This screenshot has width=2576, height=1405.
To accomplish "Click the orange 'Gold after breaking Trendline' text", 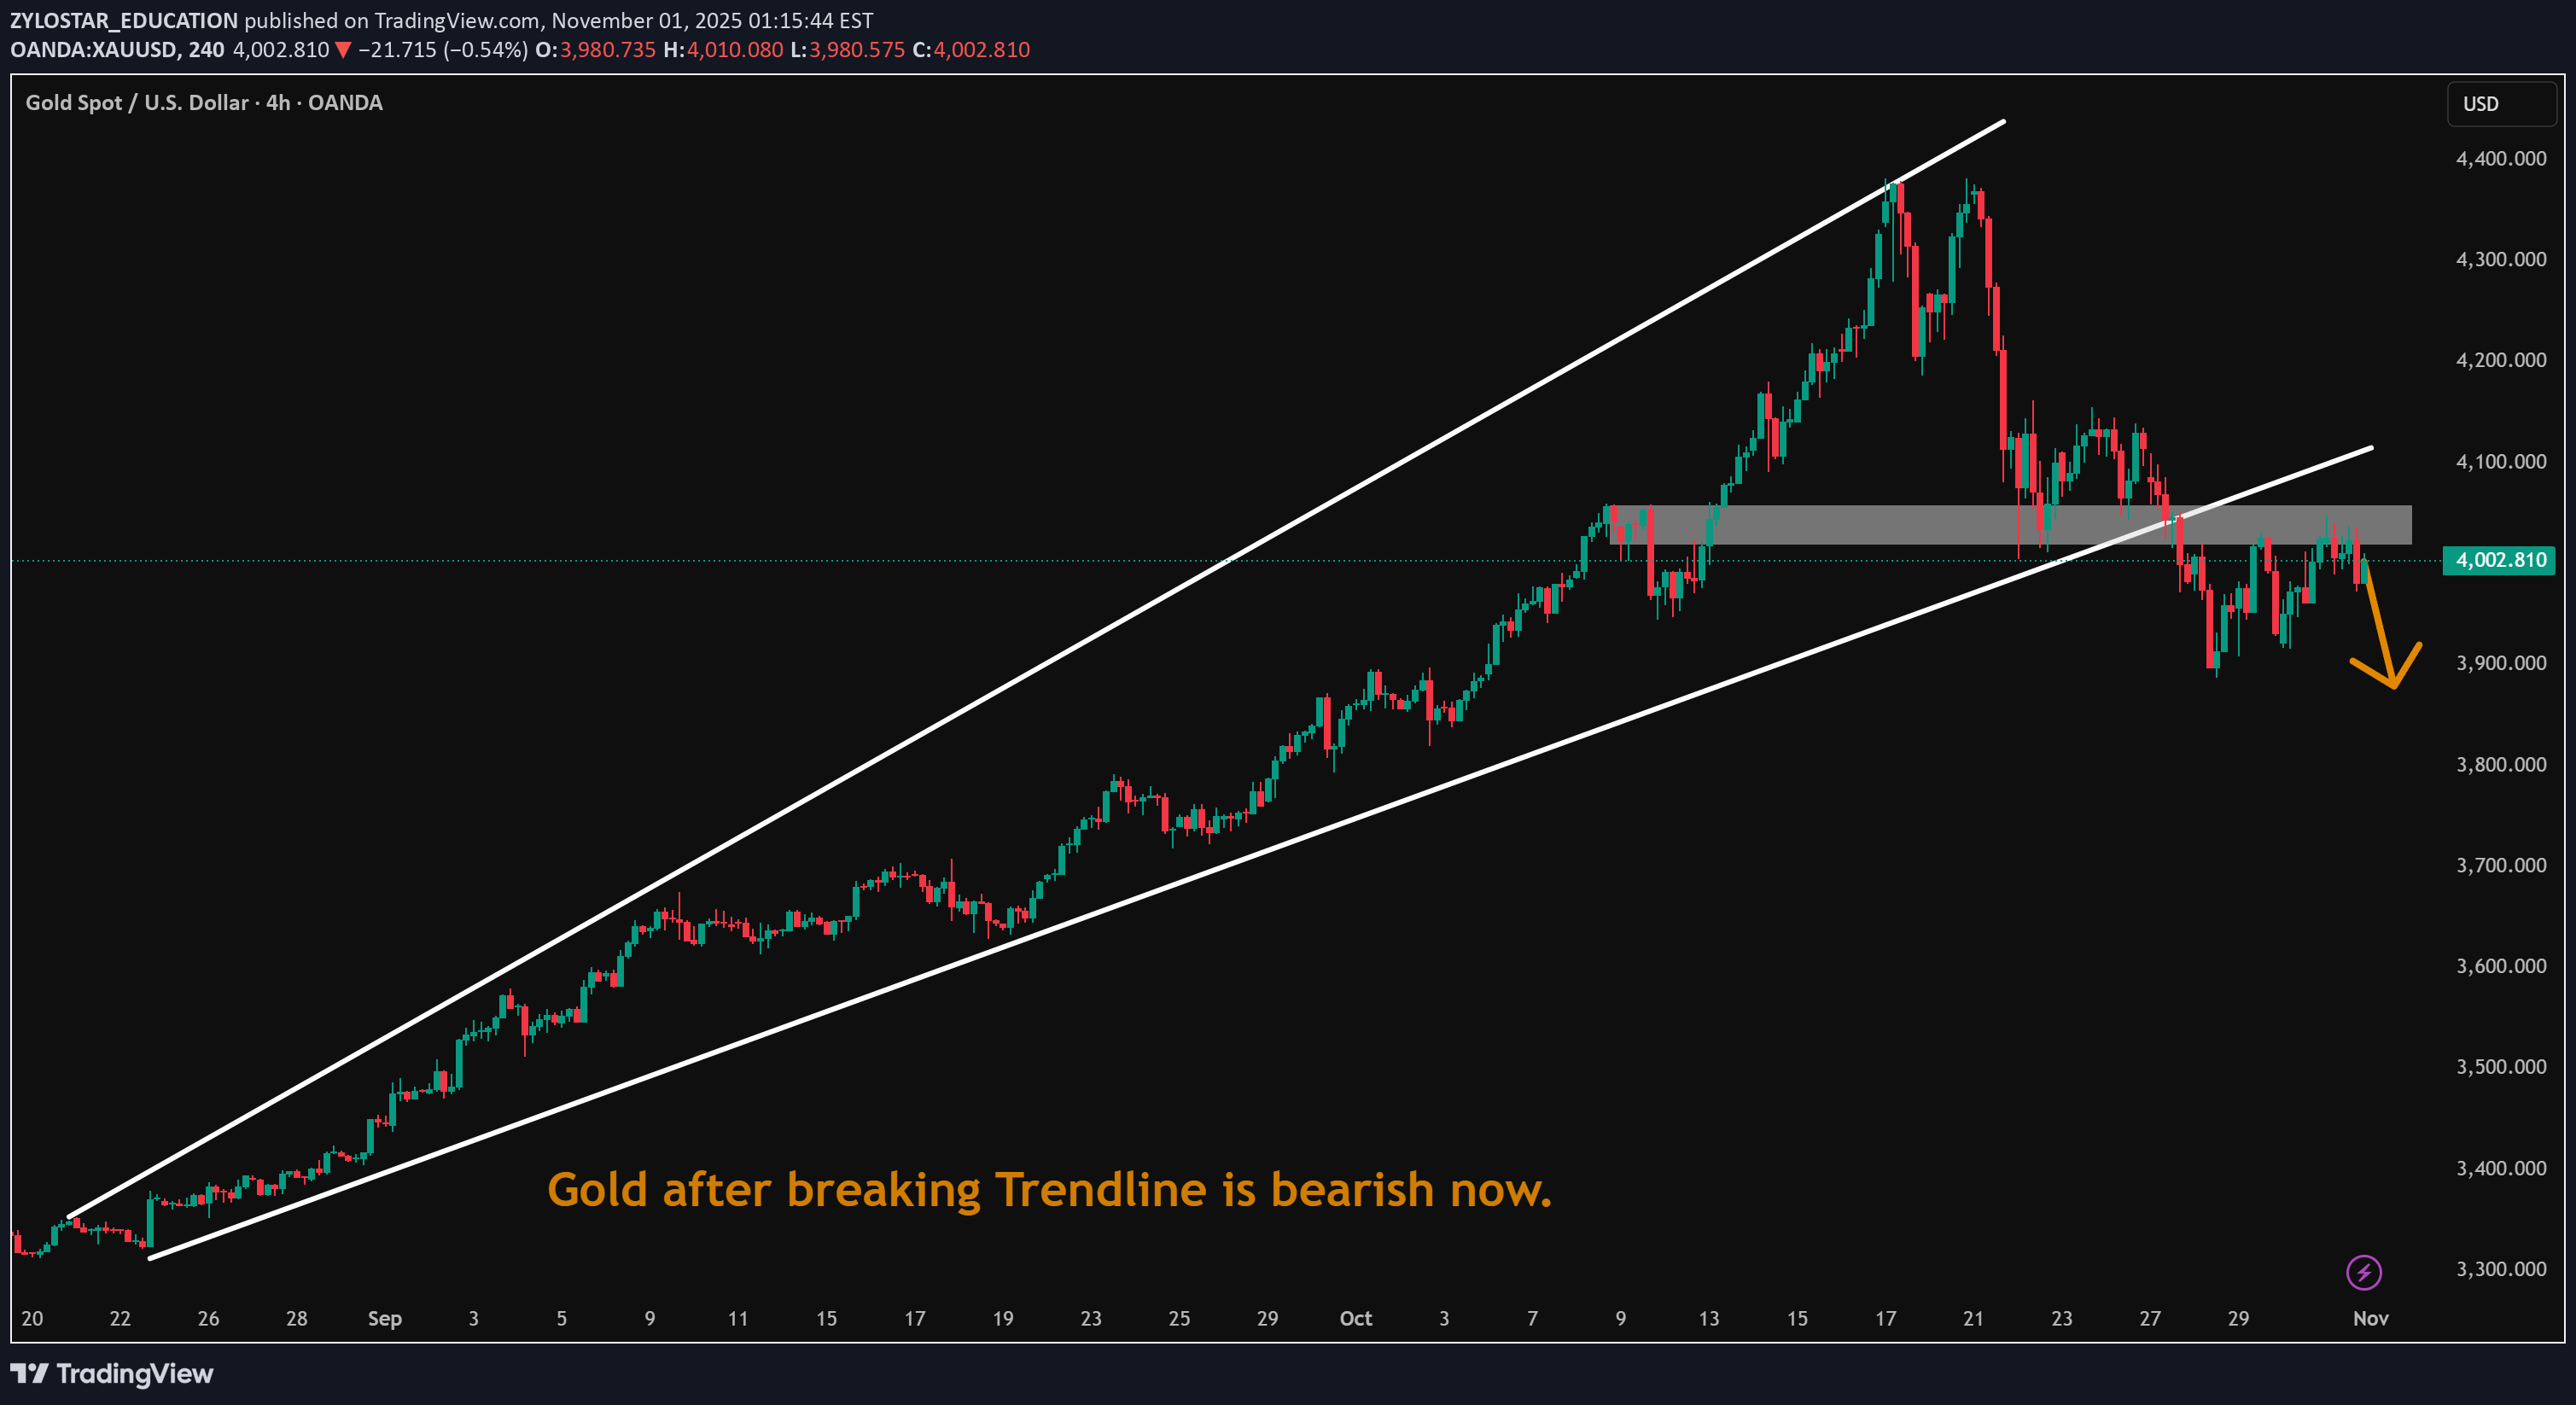I will (1049, 1190).
